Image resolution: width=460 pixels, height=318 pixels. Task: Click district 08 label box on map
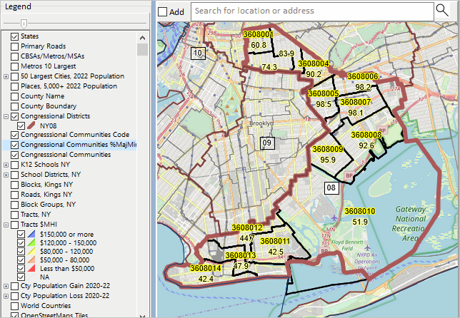coord(331,188)
